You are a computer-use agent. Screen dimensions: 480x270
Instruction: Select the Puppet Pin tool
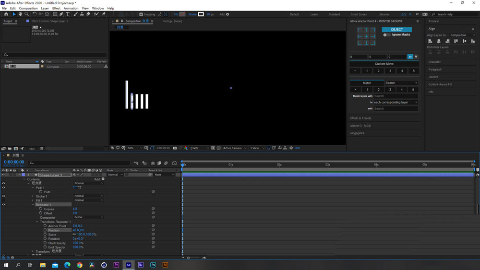pos(104,14)
